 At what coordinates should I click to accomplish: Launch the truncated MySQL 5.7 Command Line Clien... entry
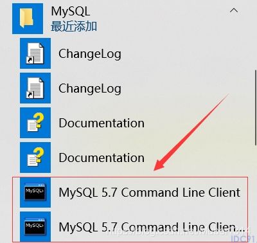[x=132, y=227]
